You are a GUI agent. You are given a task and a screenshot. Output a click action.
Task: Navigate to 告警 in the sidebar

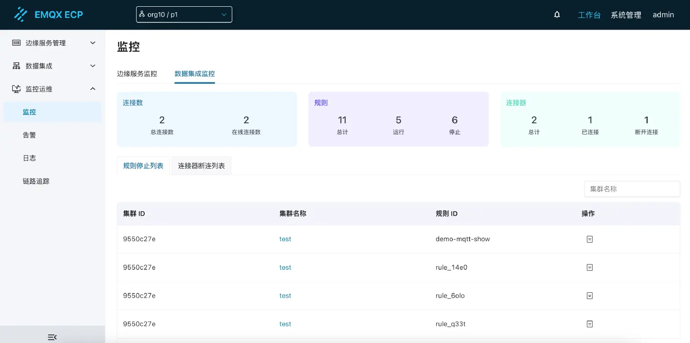click(29, 135)
